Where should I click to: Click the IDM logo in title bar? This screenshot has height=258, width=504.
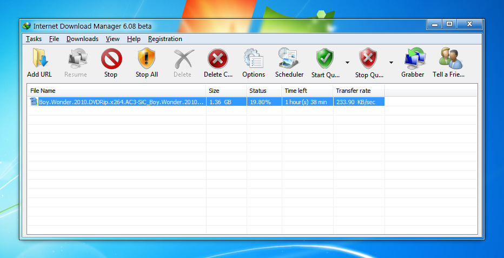click(26, 26)
